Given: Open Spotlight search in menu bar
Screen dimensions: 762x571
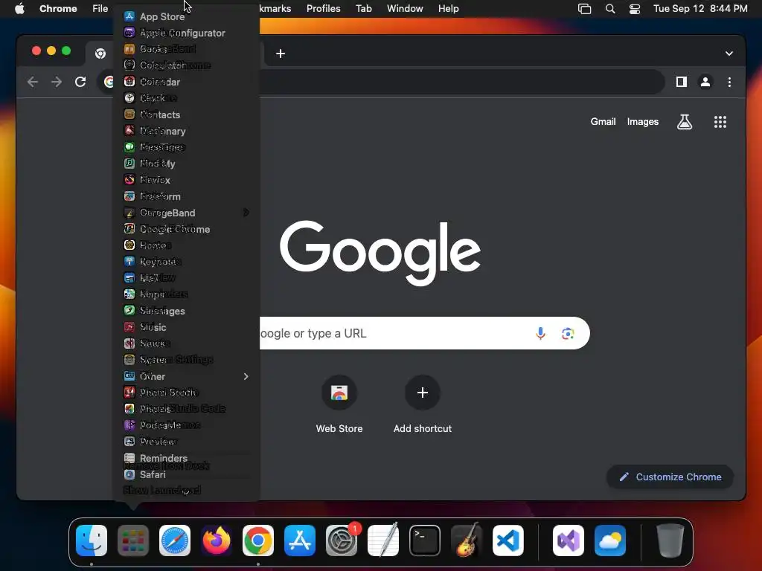Looking at the screenshot, I should tap(610, 9).
